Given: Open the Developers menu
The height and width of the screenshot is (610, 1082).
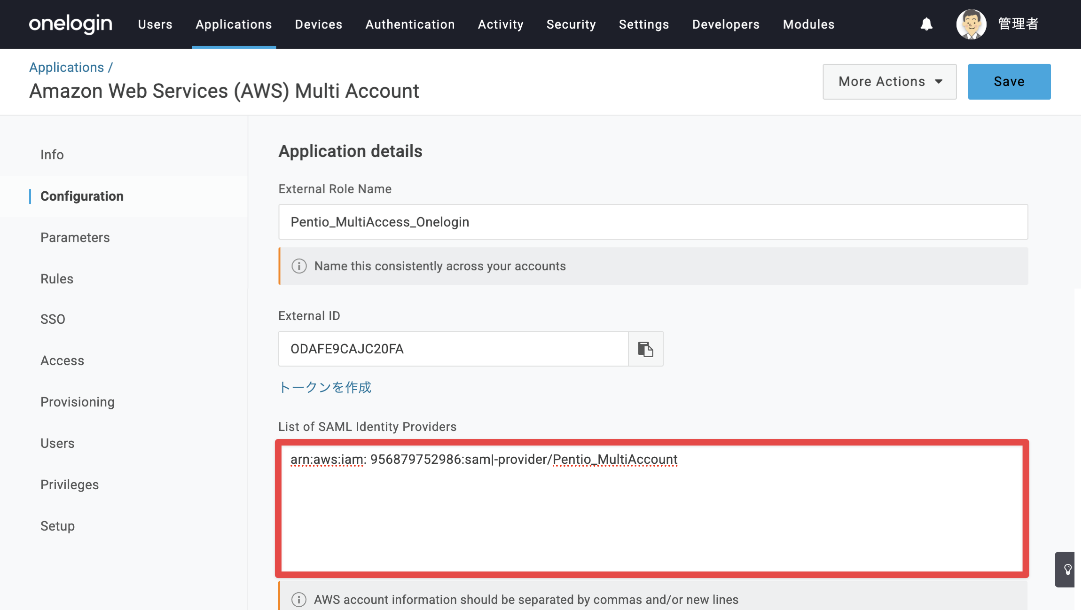Looking at the screenshot, I should coord(726,24).
